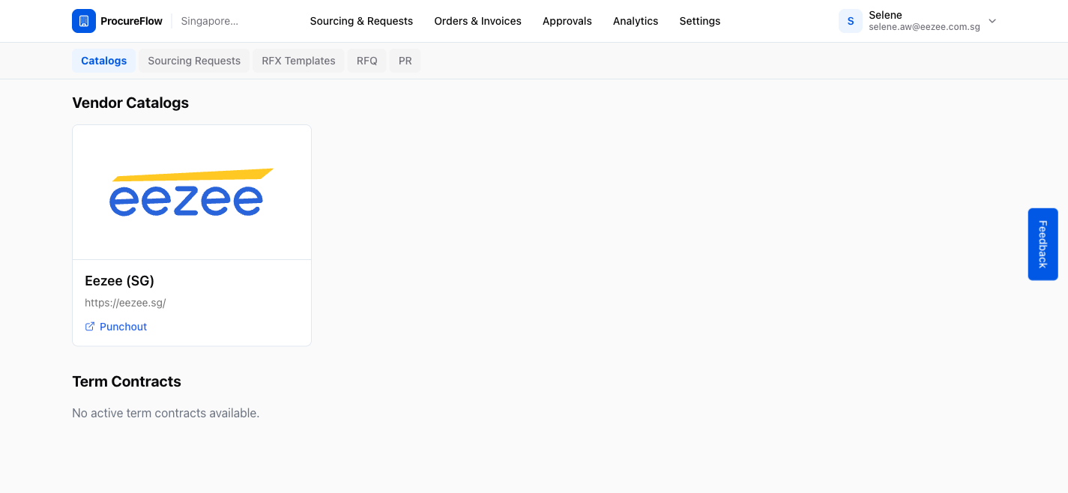Open the PR tab
The image size is (1068, 493).
point(405,61)
